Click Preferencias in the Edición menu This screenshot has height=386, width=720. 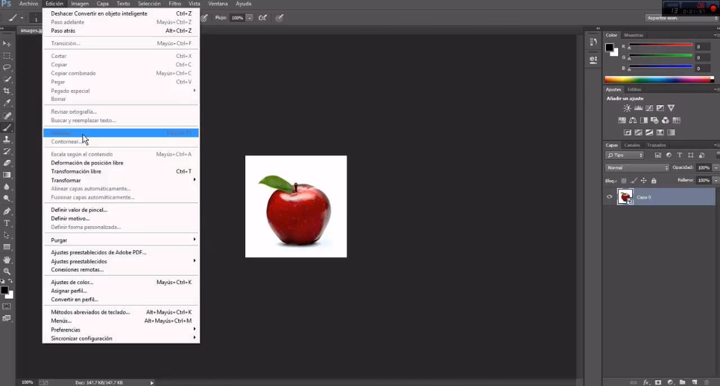[65, 330]
